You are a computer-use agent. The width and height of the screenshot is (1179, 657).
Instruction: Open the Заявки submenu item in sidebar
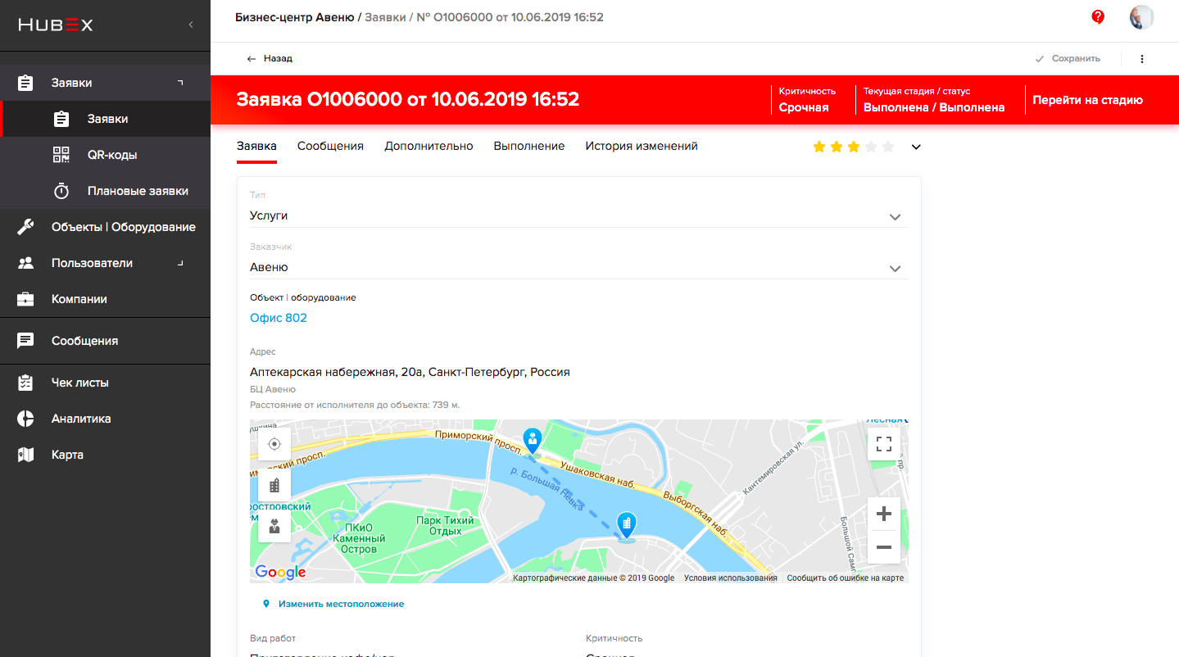(105, 119)
